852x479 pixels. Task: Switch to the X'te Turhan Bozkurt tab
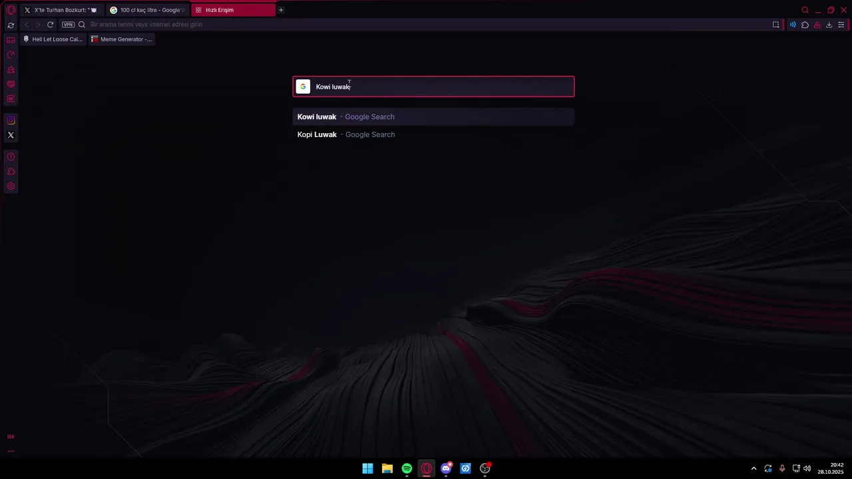tap(61, 10)
